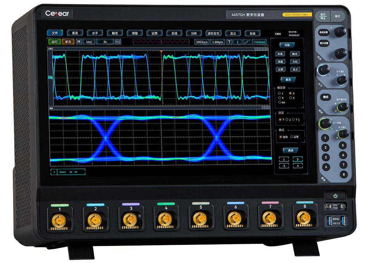This screenshot has width=367, height=263.
Task: Click the waveform overview thumbnail in toolbar
Action: click(161, 42)
